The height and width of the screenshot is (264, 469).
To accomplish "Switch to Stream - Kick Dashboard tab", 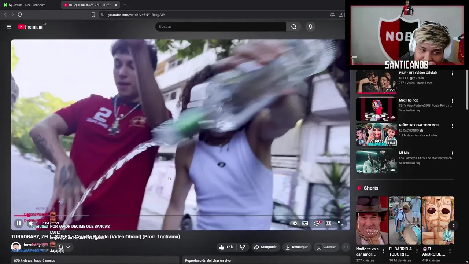I will [29, 5].
